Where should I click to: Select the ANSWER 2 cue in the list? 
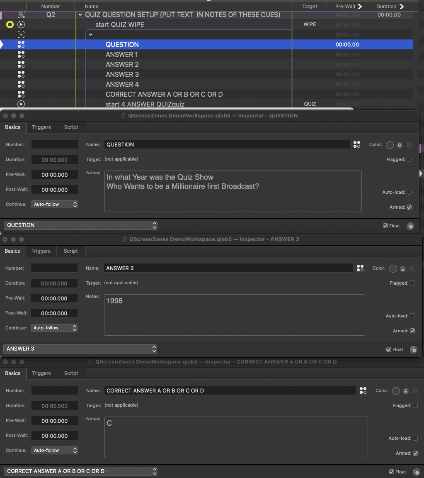(122, 64)
